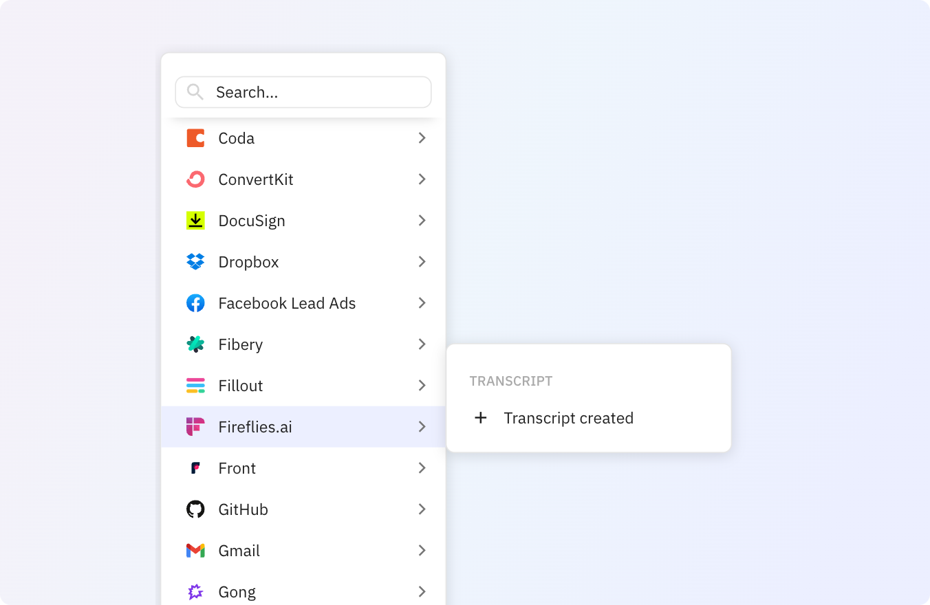Click the Gong label text
The width and height of the screenshot is (930, 605).
pyautogui.click(x=237, y=592)
